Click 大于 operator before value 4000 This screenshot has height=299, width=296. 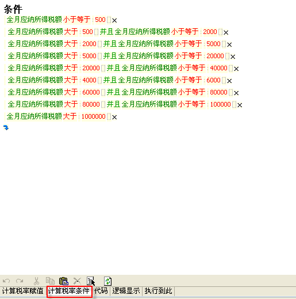[71, 80]
